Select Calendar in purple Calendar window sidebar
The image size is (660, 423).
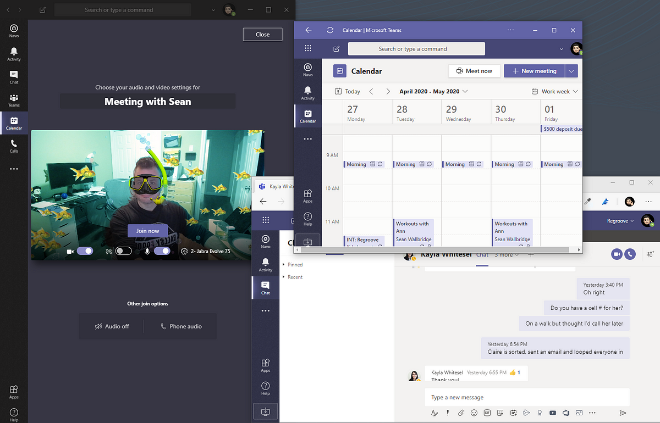point(308,116)
